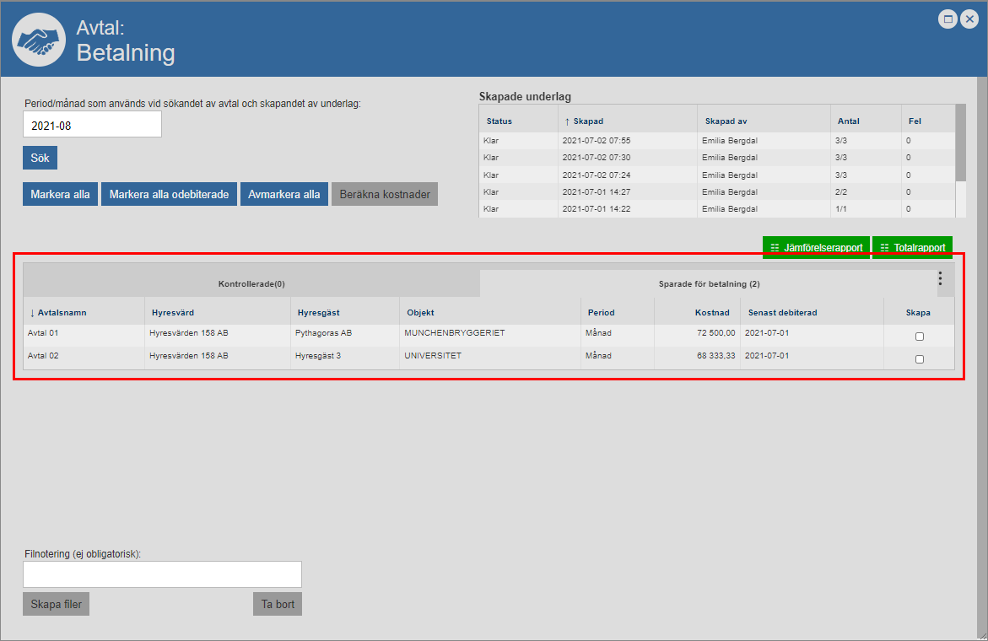Screen dimensions: 988x641
Task: Select the Sparade för betalning (2) tab
Action: click(x=709, y=284)
